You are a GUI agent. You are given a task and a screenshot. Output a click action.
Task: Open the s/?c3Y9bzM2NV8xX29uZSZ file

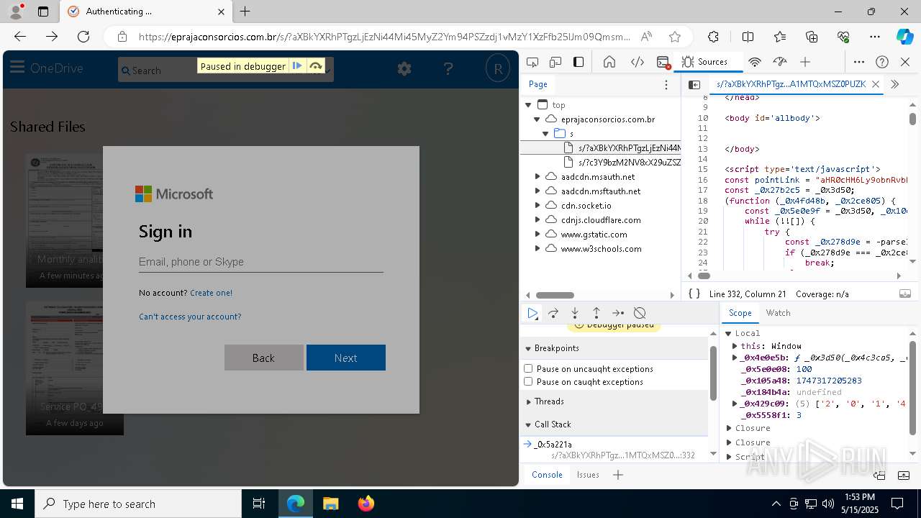[630, 162]
